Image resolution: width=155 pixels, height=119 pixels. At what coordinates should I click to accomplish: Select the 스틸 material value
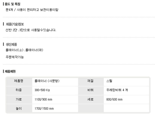point(110,81)
